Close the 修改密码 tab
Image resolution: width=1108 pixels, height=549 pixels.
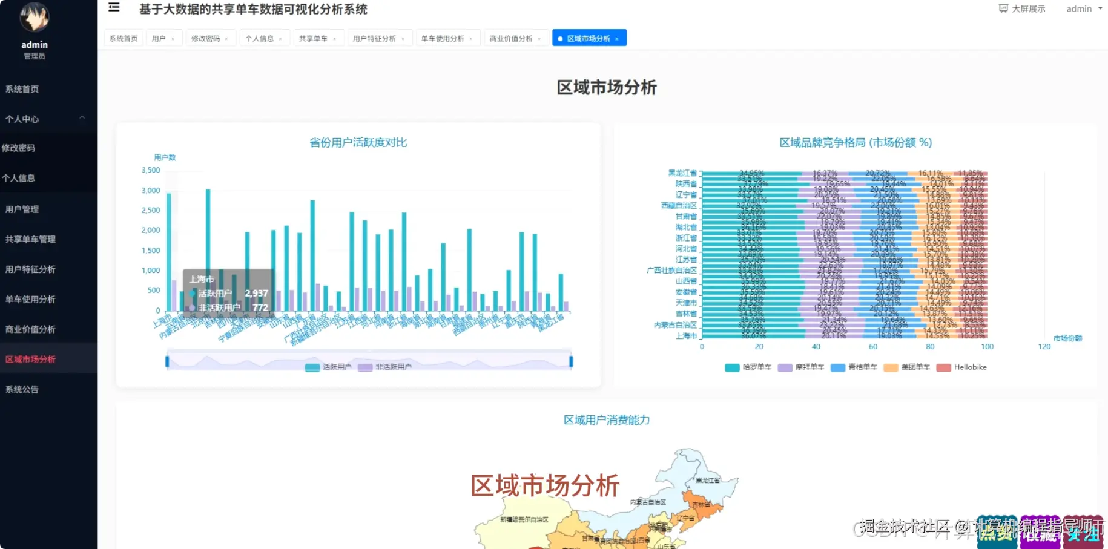(226, 39)
